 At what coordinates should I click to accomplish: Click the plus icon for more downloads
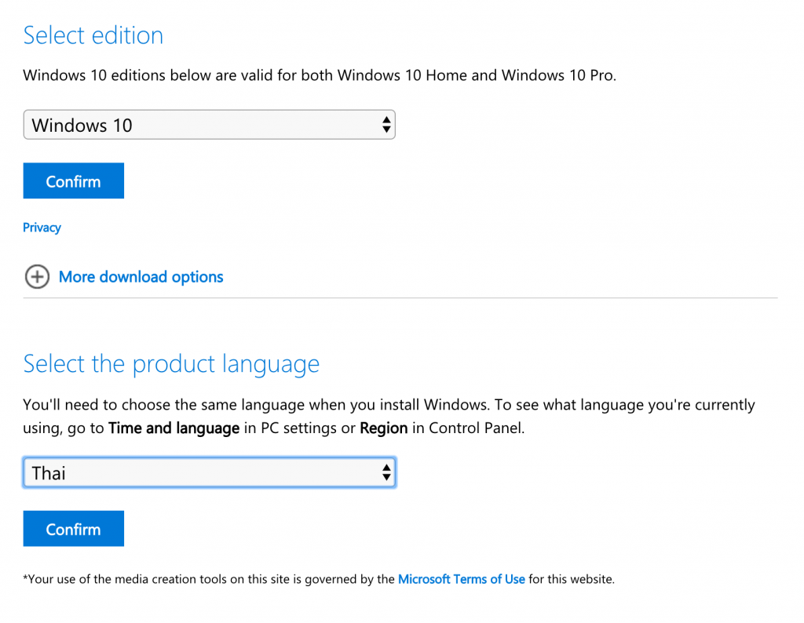pos(38,277)
